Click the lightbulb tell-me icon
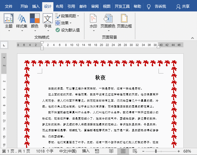This screenshot has height=155, width=197. (x=149, y=6)
